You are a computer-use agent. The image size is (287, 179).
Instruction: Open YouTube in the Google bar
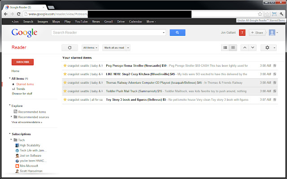coord(81,21)
